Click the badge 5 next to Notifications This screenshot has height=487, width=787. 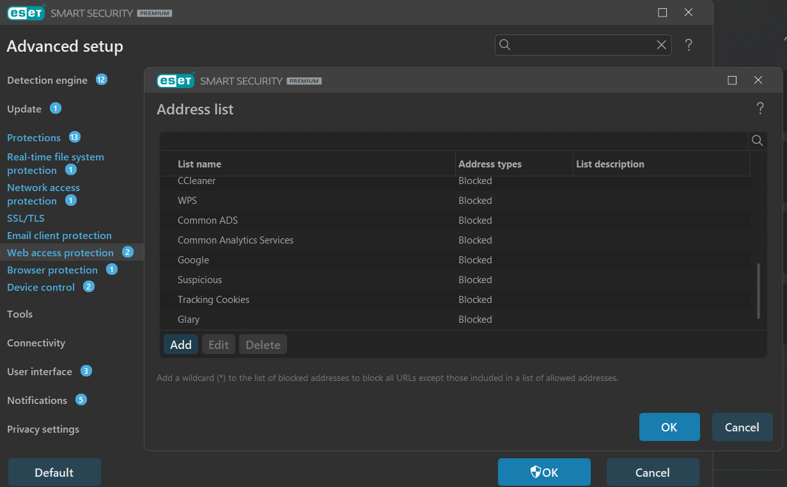(81, 400)
